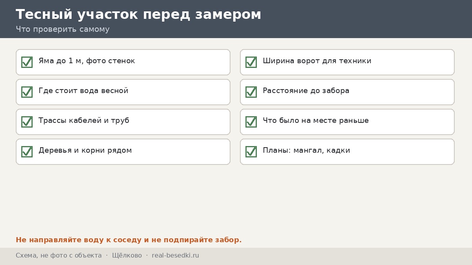Toggle checkbox next to 'Где стоит вода весной'
Image resolution: width=472 pixels, height=265 pixels.
(x=27, y=92)
